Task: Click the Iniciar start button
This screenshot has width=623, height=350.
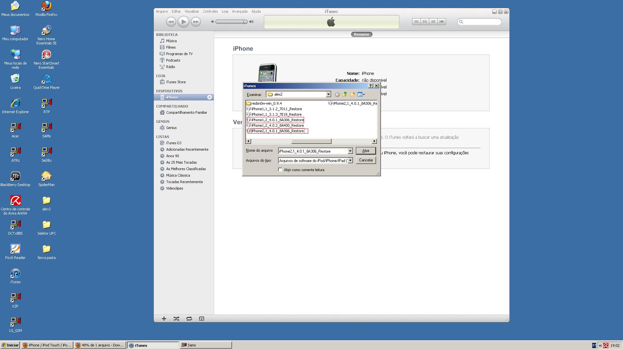Action: [x=10, y=345]
